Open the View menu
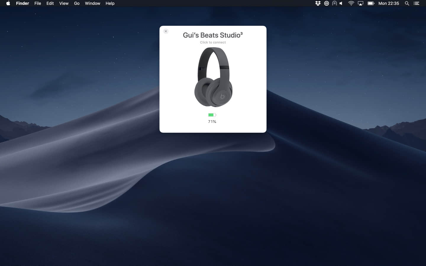This screenshot has width=426, height=266. [x=64, y=3]
